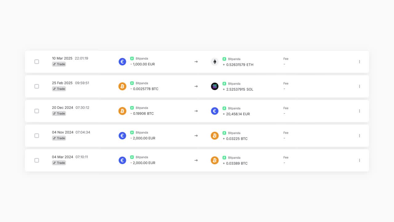This screenshot has width=394, height=222.
Task: Expand the options menu on the 04 Nov 2024 row
Action: (359, 136)
